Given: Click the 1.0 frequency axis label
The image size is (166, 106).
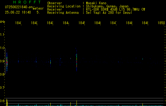Looking at the screenshot, I should click(2, 48).
